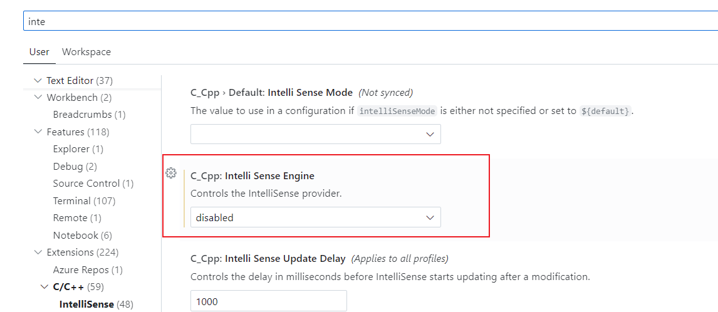Screen dimensions: 718x312
Task: Switch to the Workspace settings tab
Action: 86,52
